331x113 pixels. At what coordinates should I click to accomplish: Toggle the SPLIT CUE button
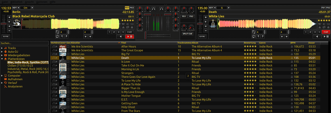pos(188,34)
